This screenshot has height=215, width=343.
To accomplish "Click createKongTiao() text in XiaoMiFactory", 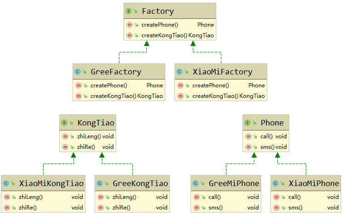I will tap(215, 96).
